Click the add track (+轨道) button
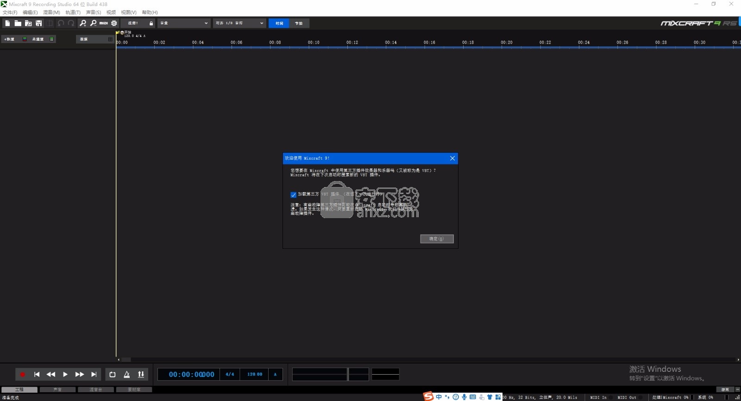This screenshot has width=741, height=401. 10,39
